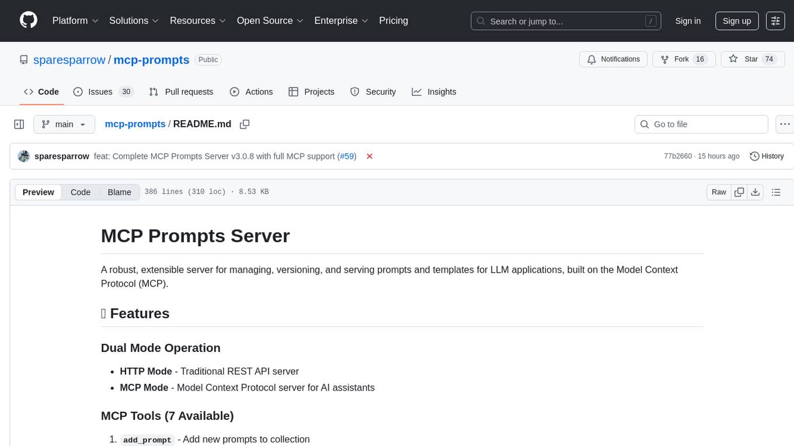The width and height of the screenshot is (794, 446).
Task: Switch to the Actions tab
Action: [251, 92]
